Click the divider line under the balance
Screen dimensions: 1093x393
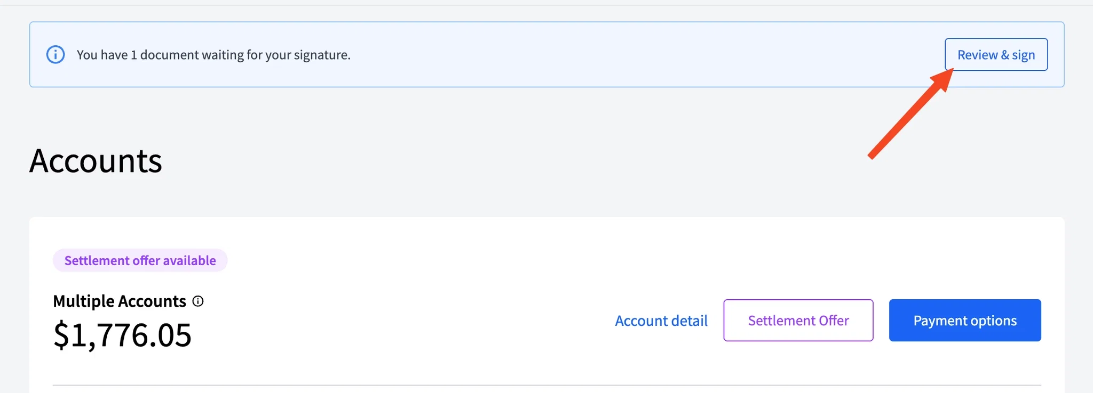[547, 385]
